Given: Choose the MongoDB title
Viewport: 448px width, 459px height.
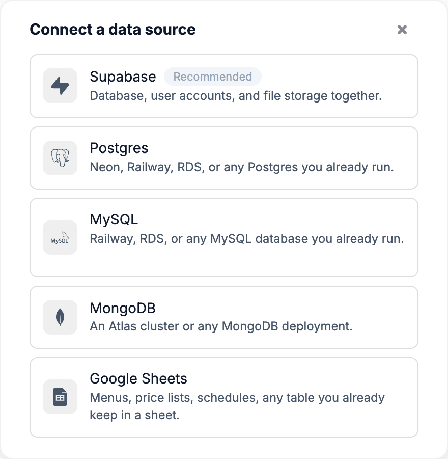Looking at the screenshot, I should pyautogui.click(x=123, y=308).
